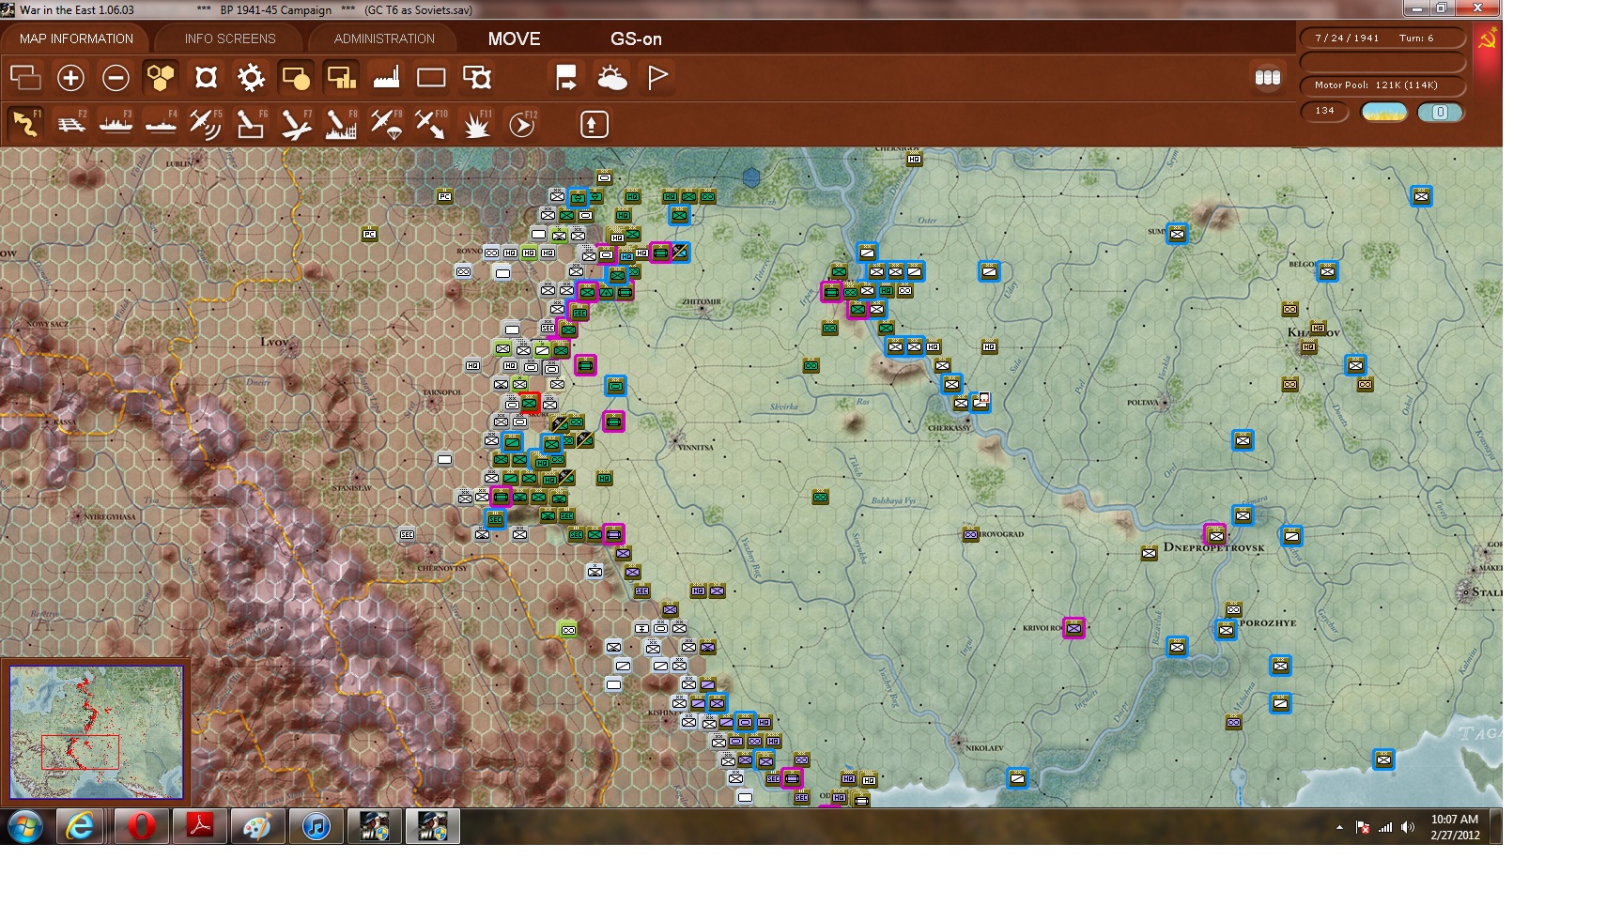The width and height of the screenshot is (1606, 905).
Task: Select Bomb city mode (F8)
Action: (341, 124)
